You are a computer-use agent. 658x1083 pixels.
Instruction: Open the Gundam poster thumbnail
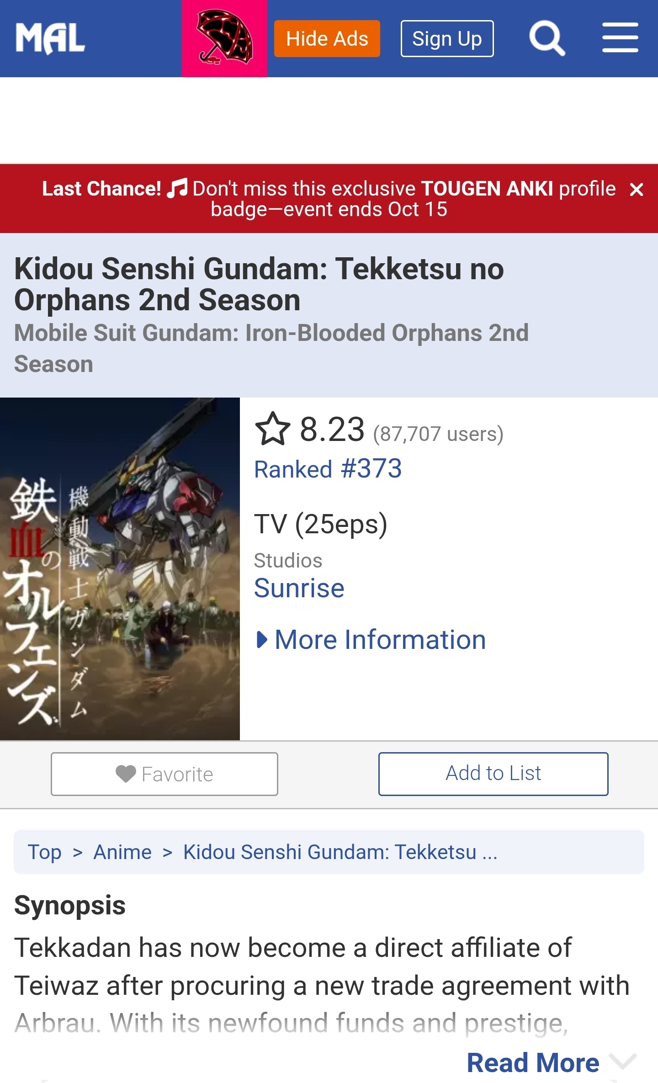120,568
